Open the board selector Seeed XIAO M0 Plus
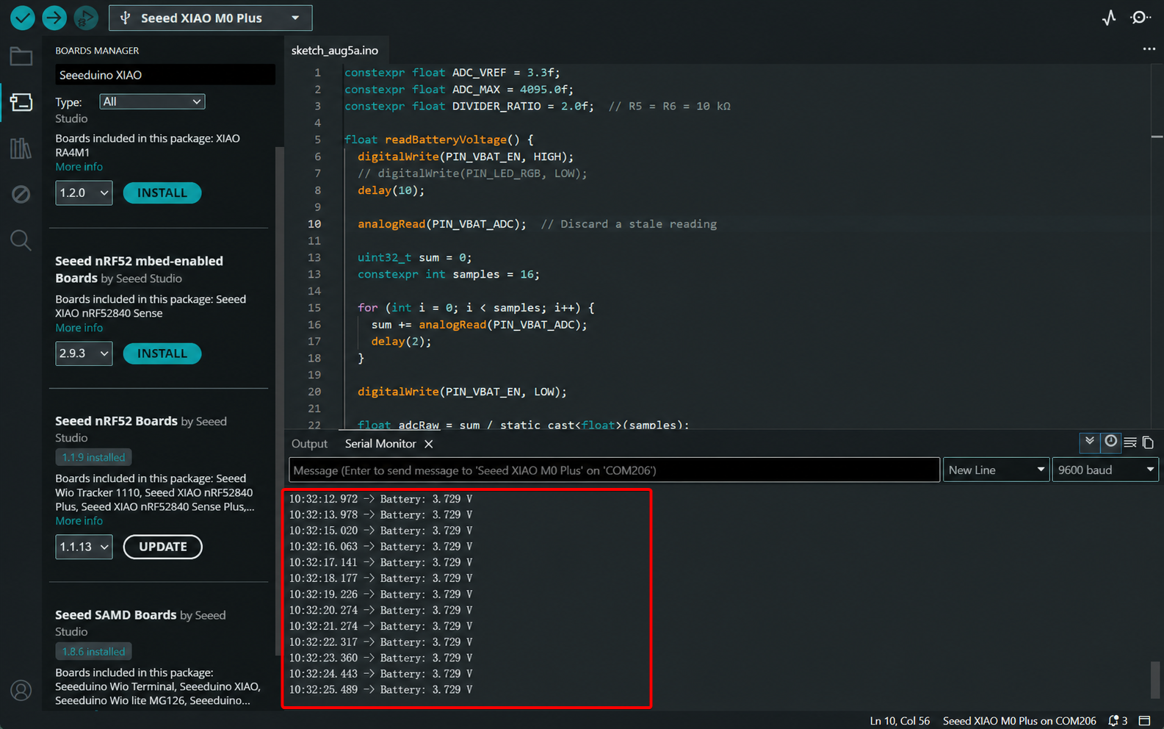1164x729 pixels. pos(211,18)
